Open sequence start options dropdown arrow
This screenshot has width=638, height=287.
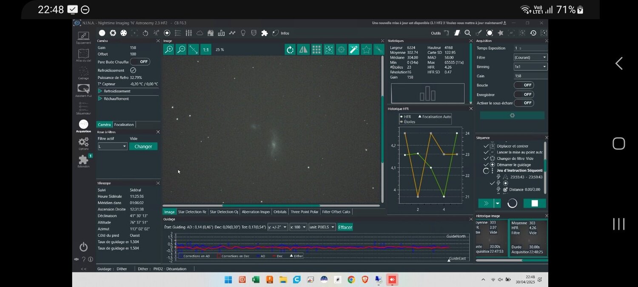pyautogui.click(x=497, y=203)
